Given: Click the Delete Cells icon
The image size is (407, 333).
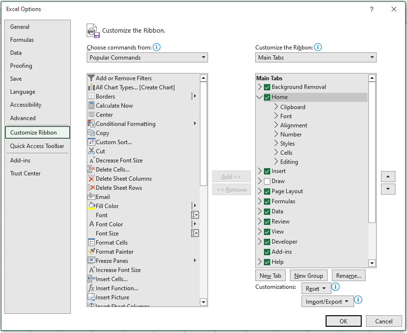Looking at the screenshot, I should pyautogui.click(x=92, y=169).
